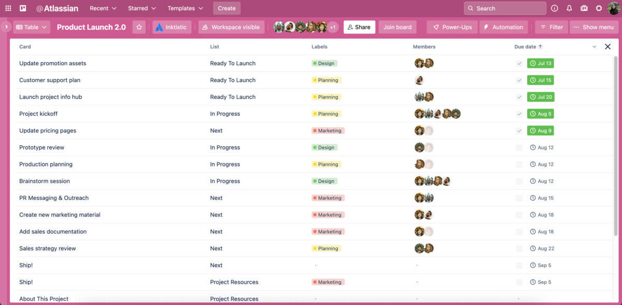Click the yellow Planning label on Customer support plan
The image size is (622, 305).
coord(326,80)
